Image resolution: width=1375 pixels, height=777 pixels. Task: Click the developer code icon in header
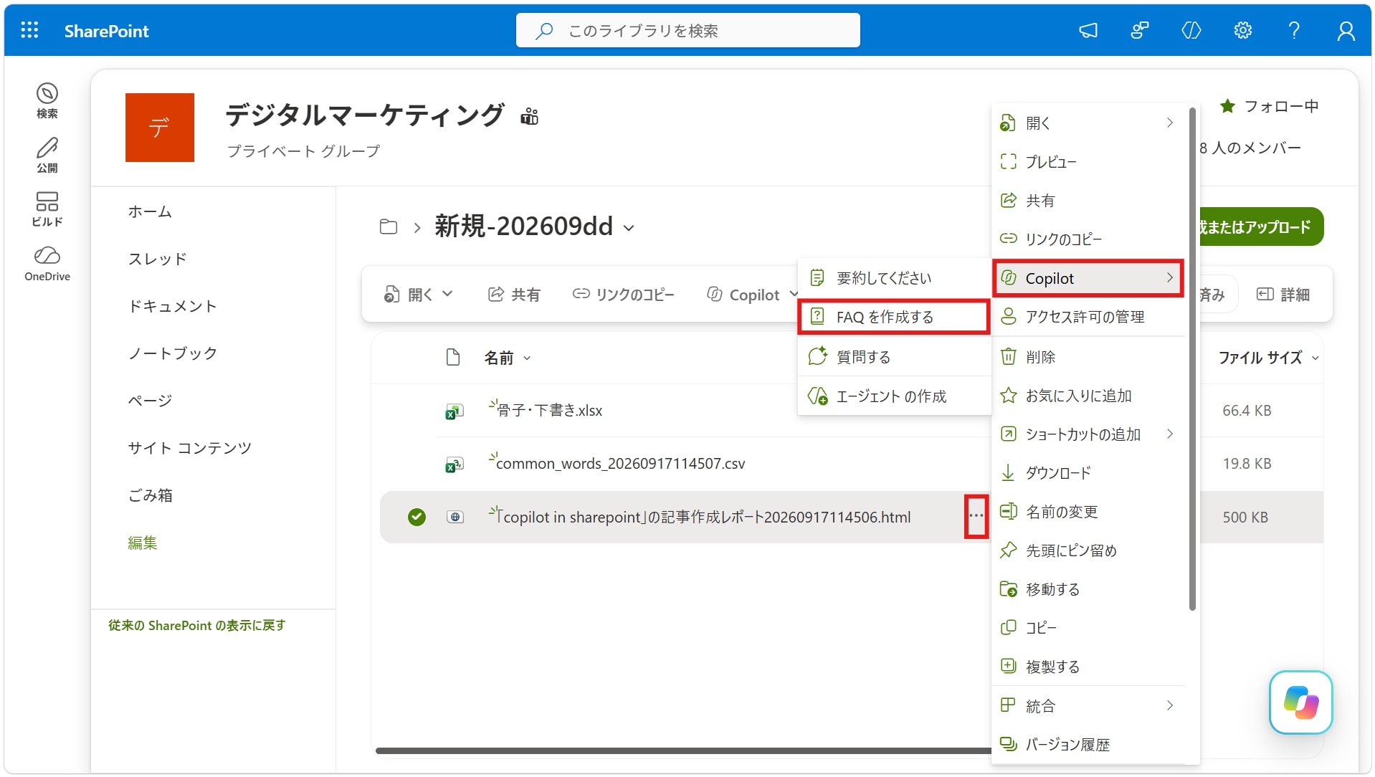[1191, 30]
